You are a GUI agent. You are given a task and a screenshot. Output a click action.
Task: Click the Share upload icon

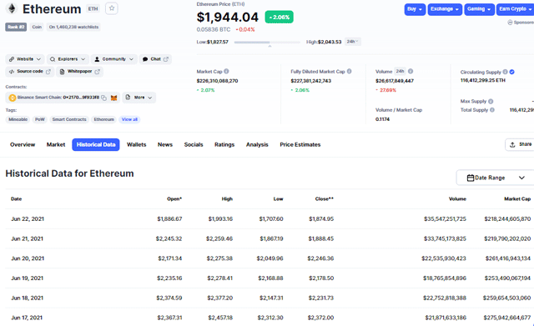tap(512, 144)
